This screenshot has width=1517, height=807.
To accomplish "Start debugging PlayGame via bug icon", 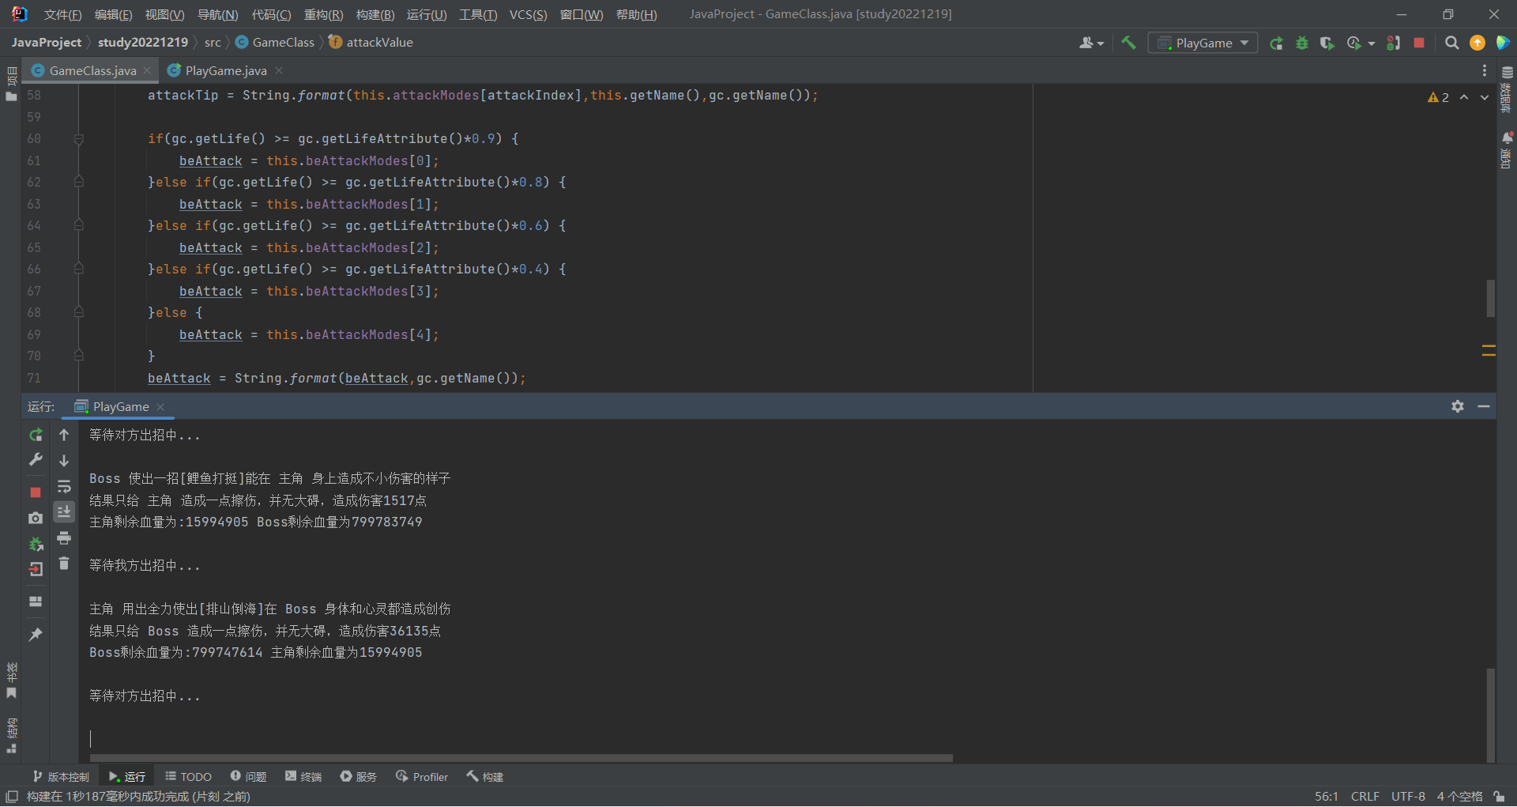I will [x=1302, y=43].
